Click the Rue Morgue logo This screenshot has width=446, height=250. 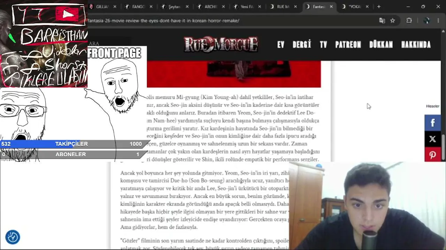(x=221, y=45)
